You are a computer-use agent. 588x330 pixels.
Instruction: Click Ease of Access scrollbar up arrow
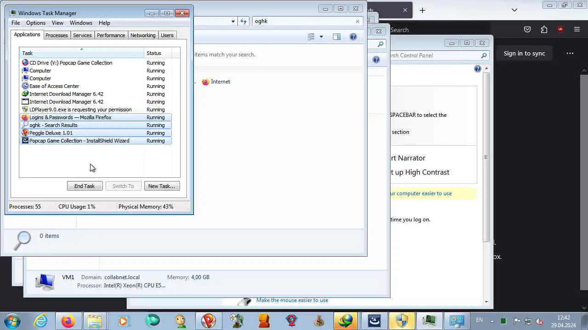486,68
